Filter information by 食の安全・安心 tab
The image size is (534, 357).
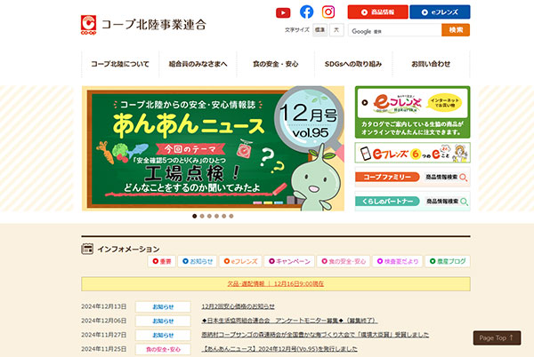point(344,261)
